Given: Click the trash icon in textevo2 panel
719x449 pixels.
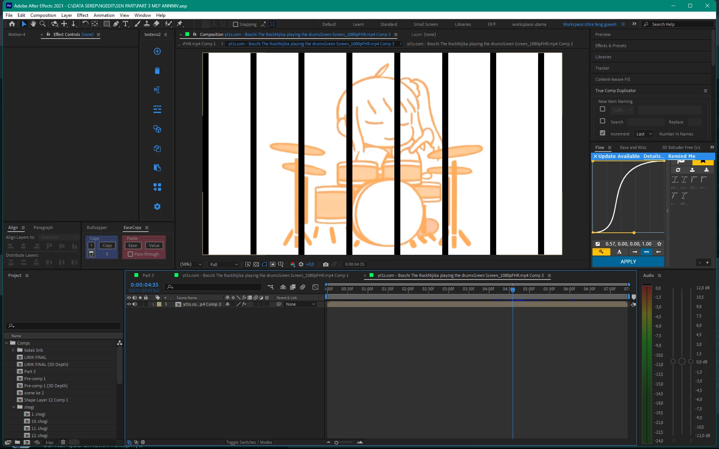Looking at the screenshot, I should (157, 71).
